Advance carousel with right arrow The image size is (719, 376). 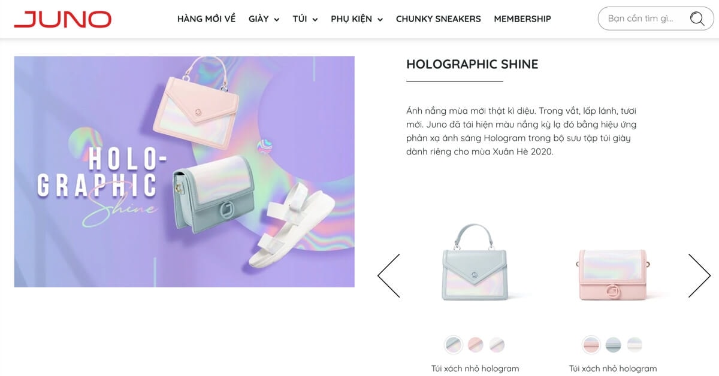[x=699, y=275]
